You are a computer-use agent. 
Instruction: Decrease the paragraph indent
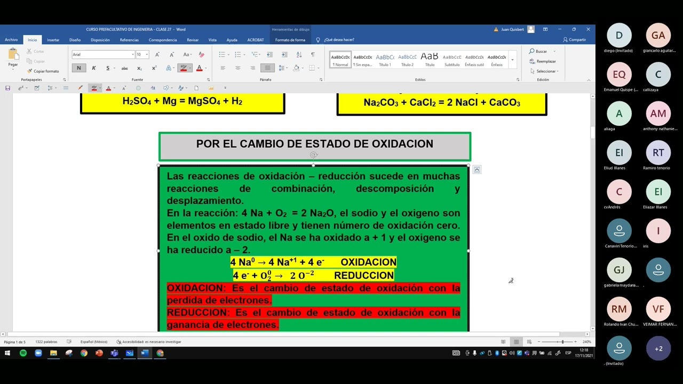click(269, 54)
